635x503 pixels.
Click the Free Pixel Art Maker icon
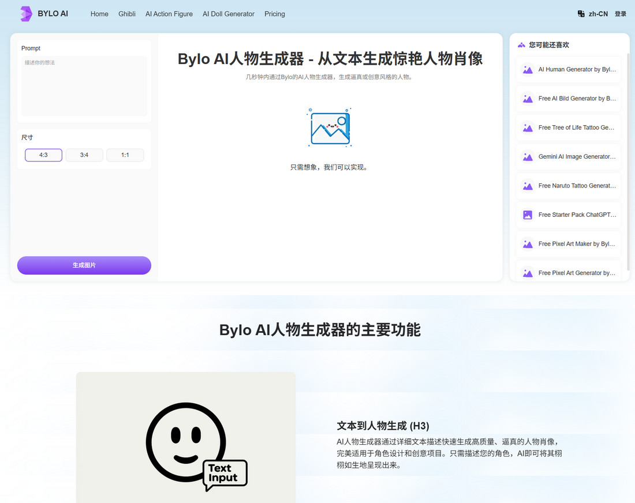528,244
